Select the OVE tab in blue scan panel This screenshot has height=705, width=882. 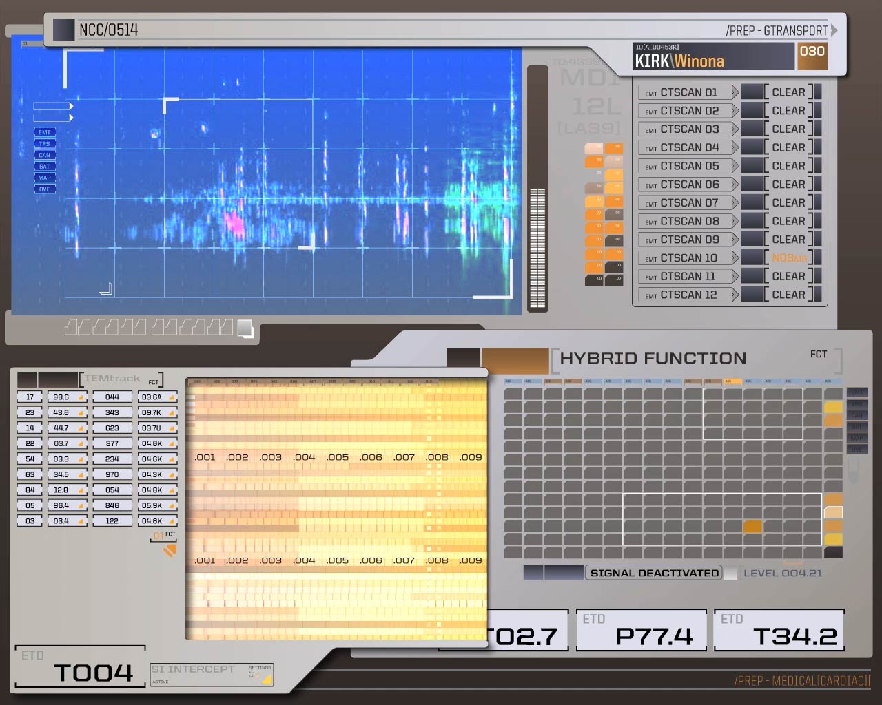44,189
